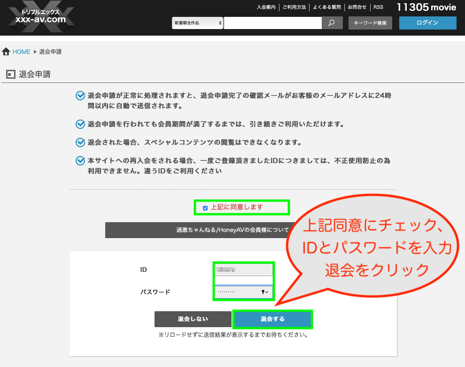
Task: Go to ご利用方法 in the top navigation
Action: tap(294, 7)
